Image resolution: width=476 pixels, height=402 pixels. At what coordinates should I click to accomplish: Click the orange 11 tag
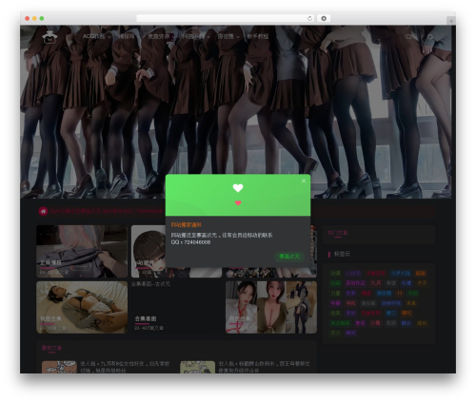click(400, 293)
